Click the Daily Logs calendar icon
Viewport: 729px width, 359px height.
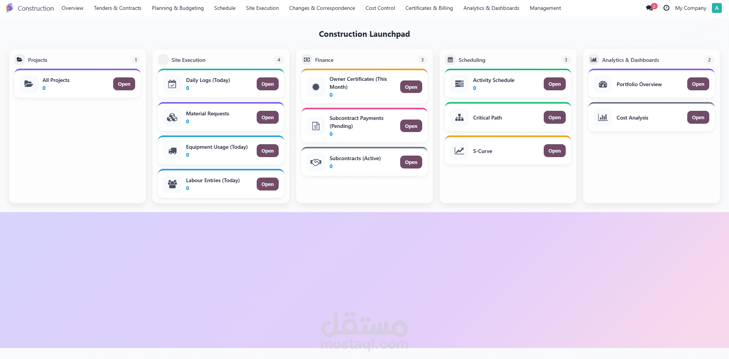[172, 84]
